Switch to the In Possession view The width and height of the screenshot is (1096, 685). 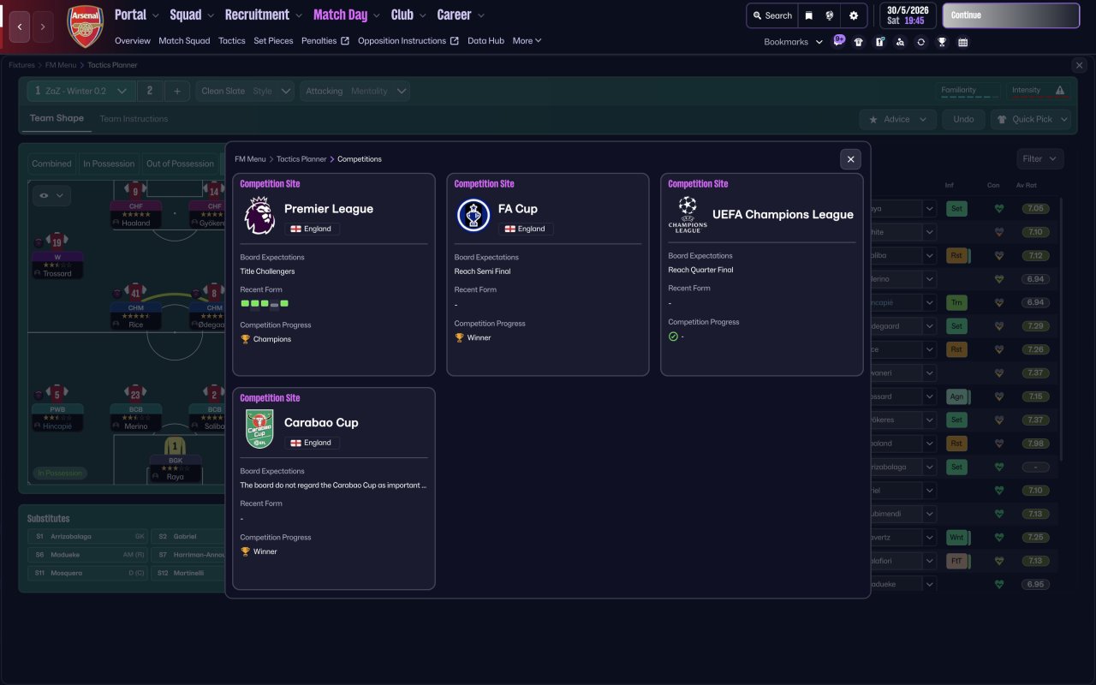pyautogui.click(x=109, y=164)
